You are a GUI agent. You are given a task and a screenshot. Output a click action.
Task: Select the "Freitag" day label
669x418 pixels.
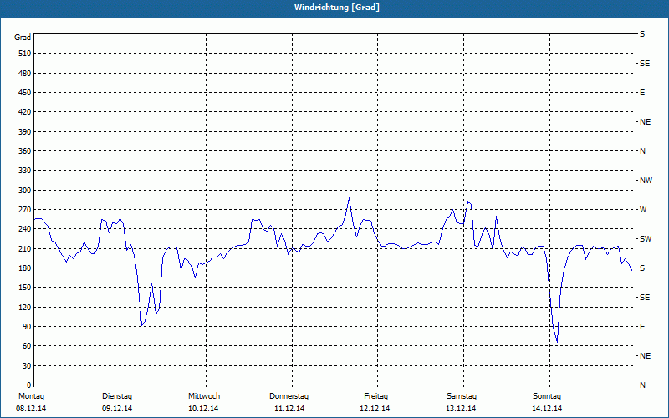(375, 396)
